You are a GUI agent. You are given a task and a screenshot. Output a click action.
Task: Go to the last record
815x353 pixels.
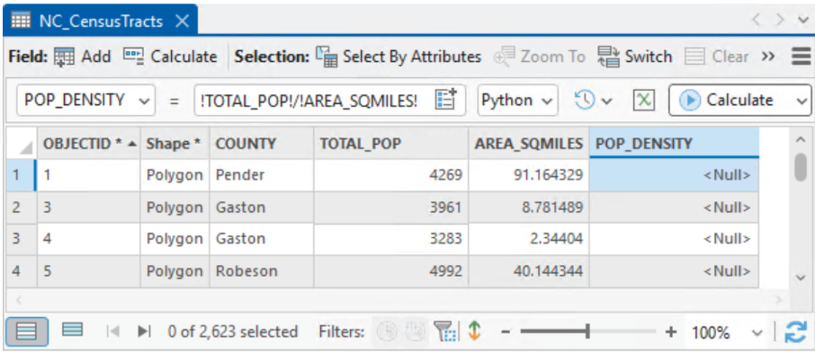click(x=144, y=331)
